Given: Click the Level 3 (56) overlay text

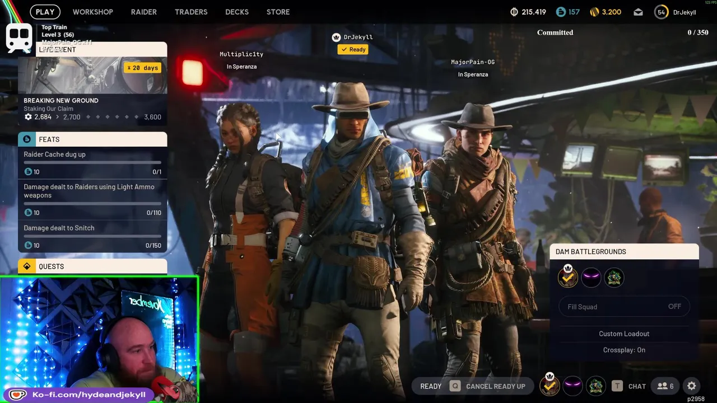Looking at the screenshot, I should tap(58, 35).
